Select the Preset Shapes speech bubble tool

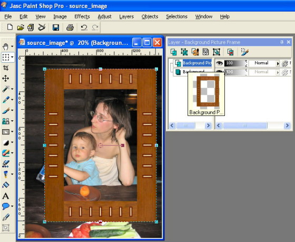[6, 206]
